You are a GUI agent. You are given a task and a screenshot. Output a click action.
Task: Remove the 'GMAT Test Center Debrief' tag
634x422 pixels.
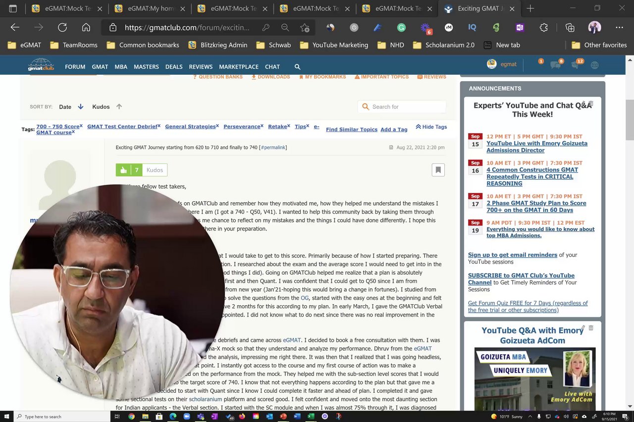159,126
